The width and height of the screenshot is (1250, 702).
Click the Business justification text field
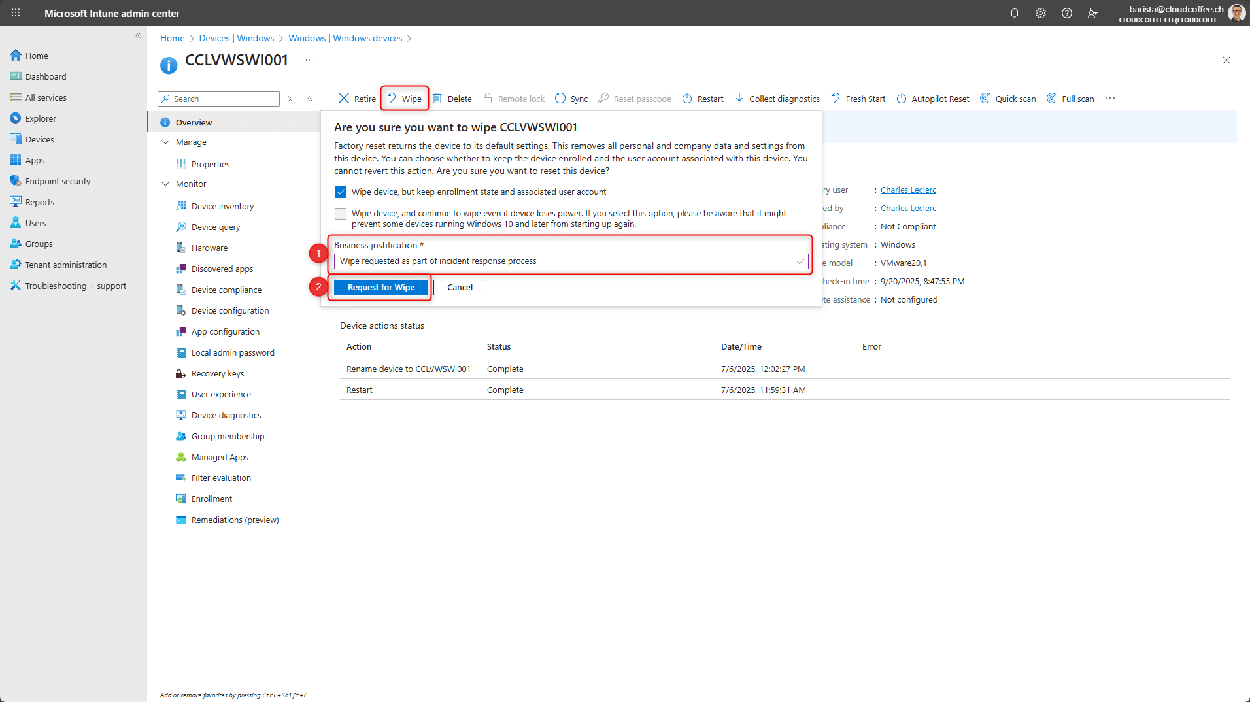pos(566,261)
